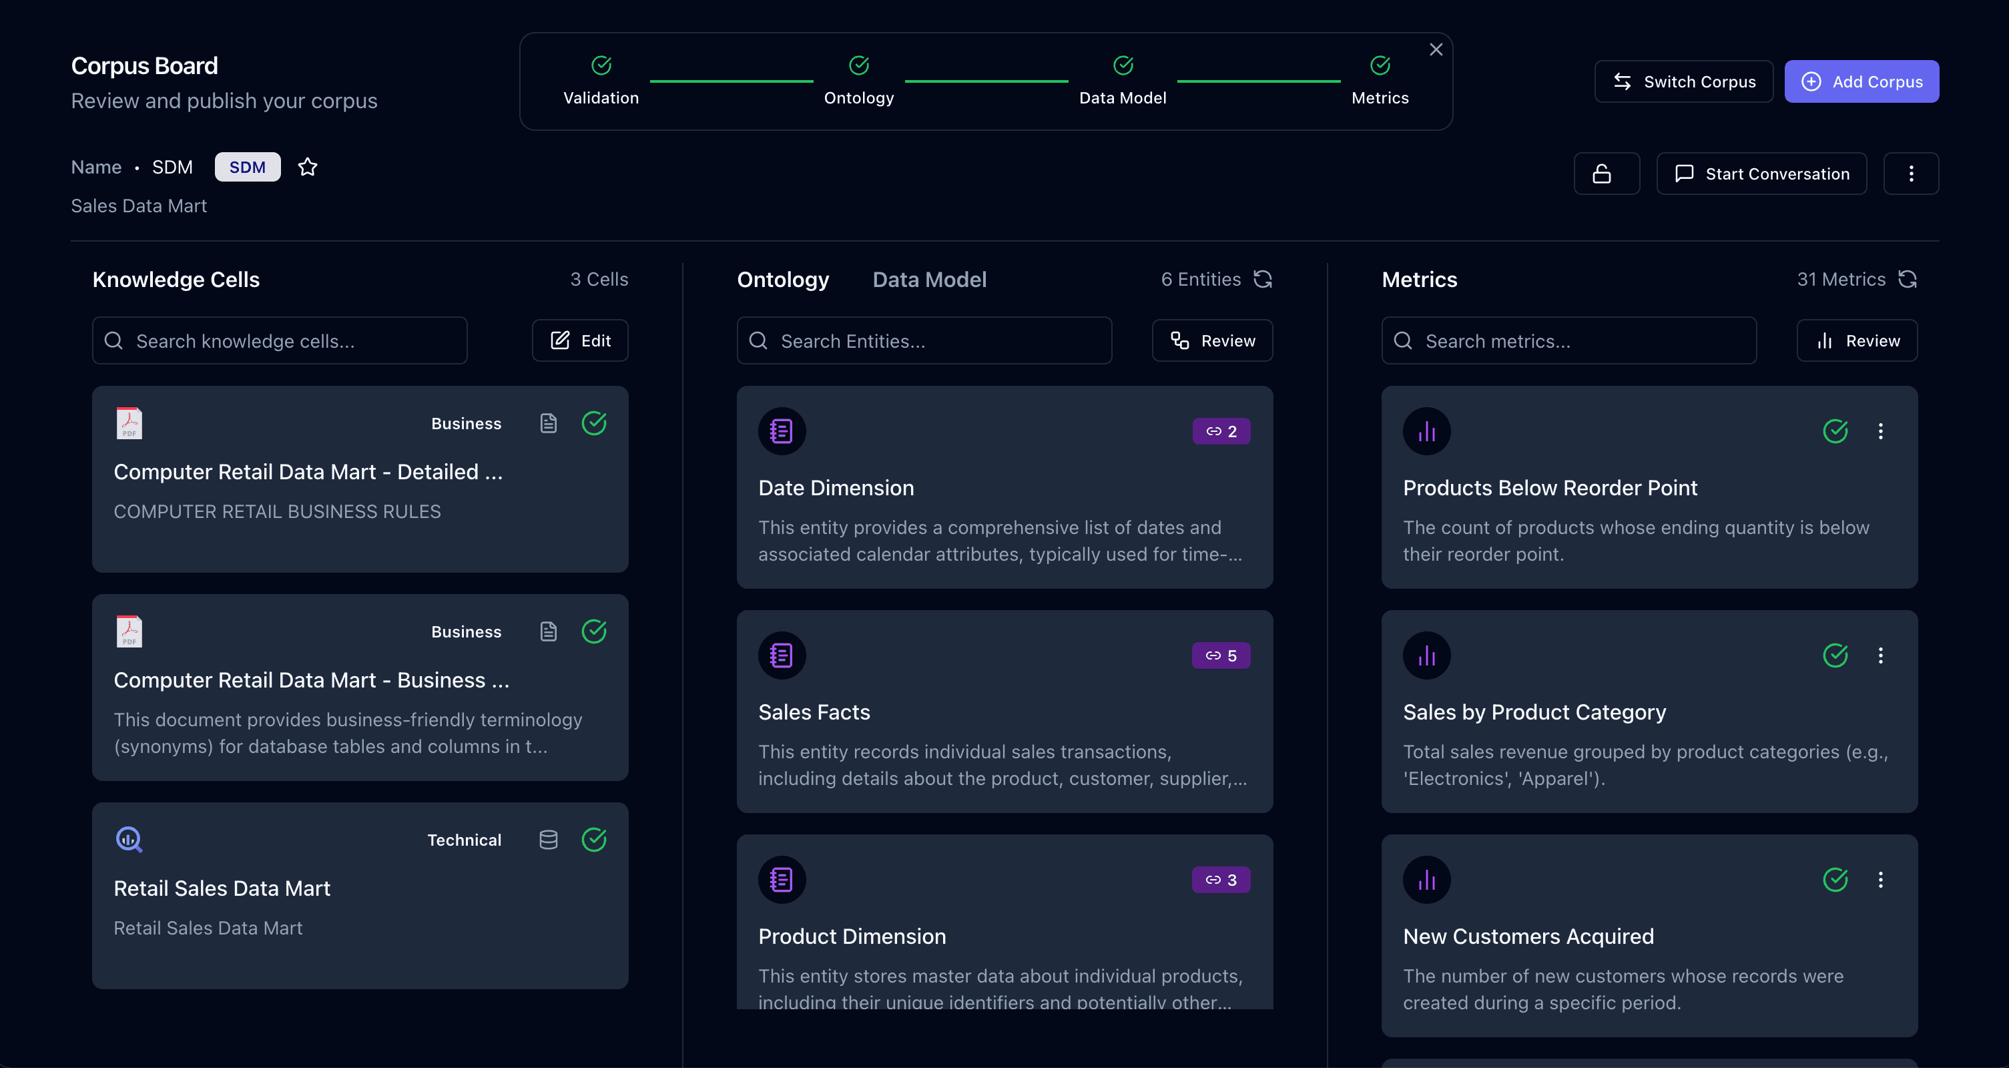Viewport: 2009px width, 1068px height.
Task: Click the approval check on the Technical knowledge cell
Action: tap(594, 840)
